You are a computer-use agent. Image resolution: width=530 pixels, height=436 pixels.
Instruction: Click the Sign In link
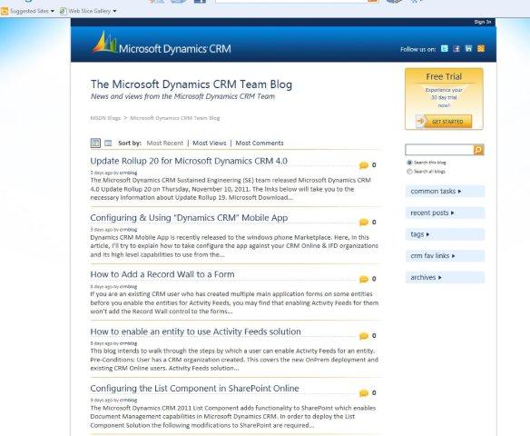(482, 22)
